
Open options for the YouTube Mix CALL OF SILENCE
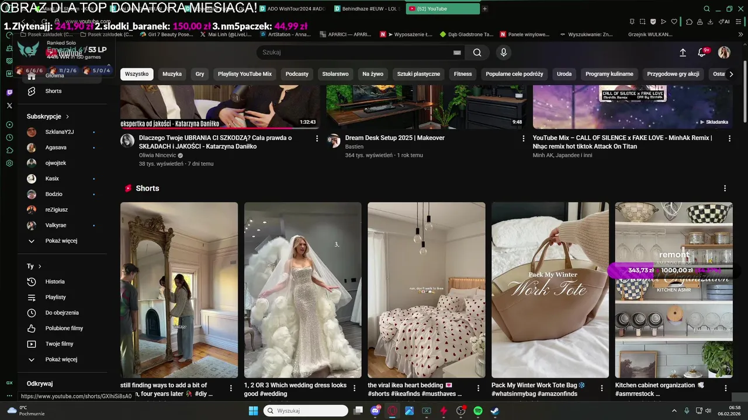coord(729,138)
